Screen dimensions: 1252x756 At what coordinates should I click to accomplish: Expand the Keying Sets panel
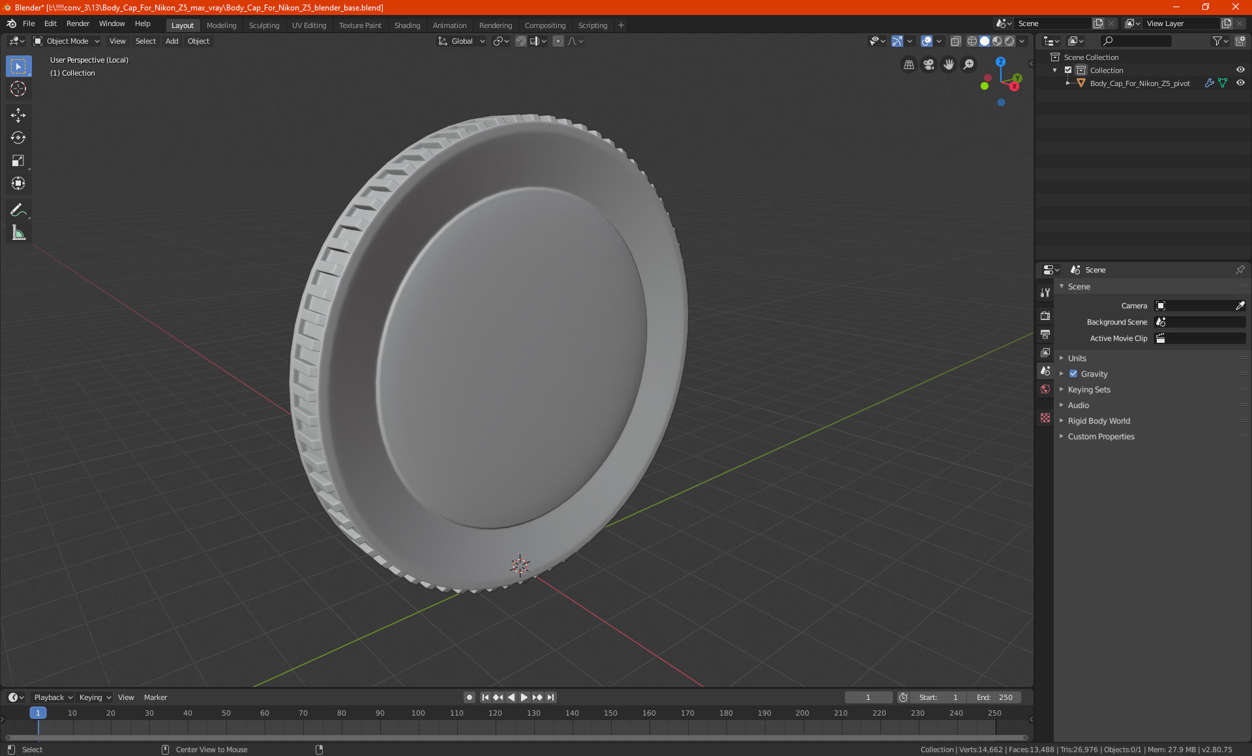click(1089, 390)
